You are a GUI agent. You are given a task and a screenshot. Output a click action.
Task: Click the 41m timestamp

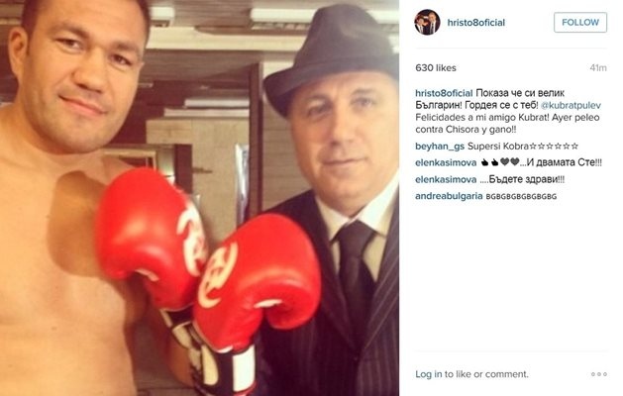tap(598, 68)
